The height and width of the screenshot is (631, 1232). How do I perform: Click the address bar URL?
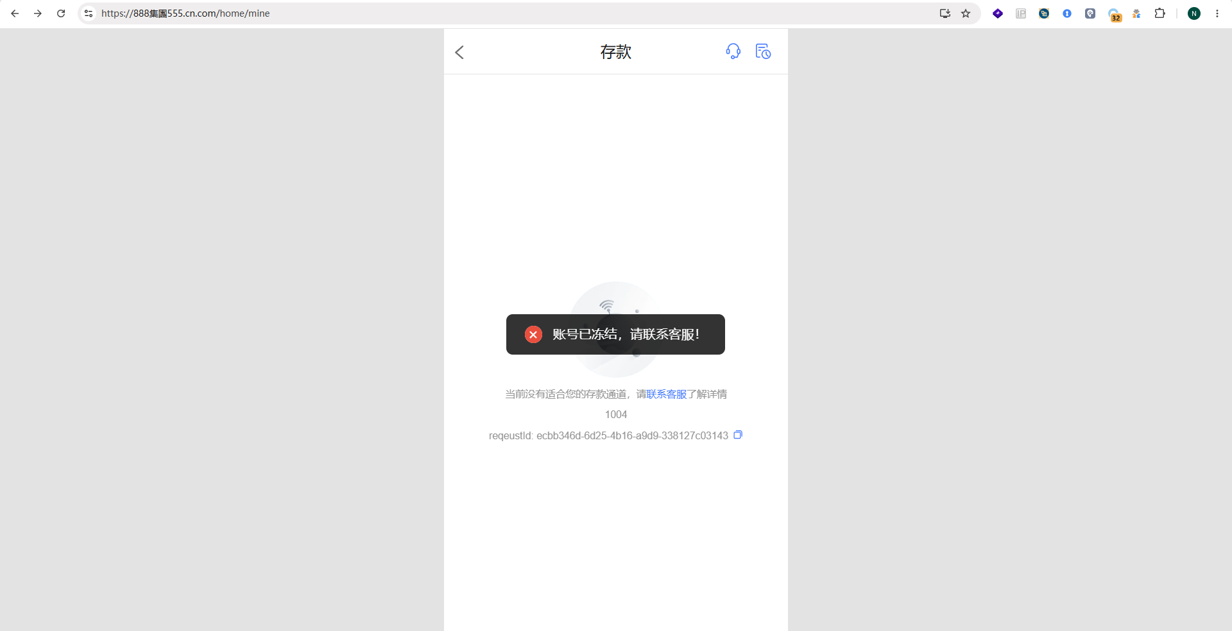pyautogui.click(x=185, y=13)
